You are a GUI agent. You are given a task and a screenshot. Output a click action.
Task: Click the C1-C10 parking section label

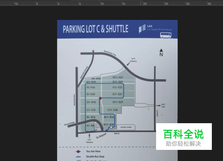click(x=91, y=110)
